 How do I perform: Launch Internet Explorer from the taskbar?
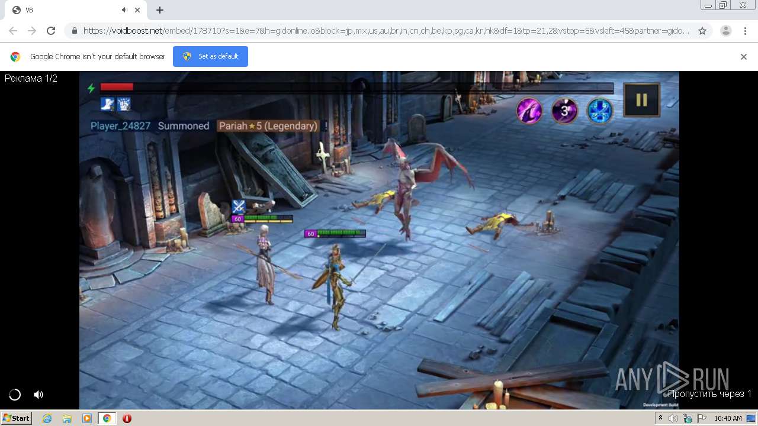pyautogui.click(x=47, y=418)
